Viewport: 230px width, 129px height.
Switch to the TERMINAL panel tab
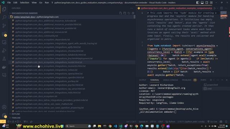[x=155, y=80]
